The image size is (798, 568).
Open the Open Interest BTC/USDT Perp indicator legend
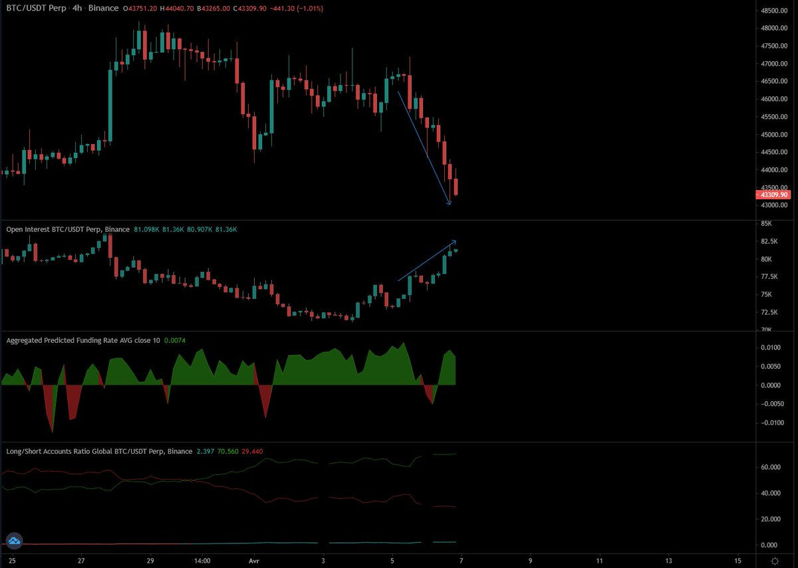(68, 229)
